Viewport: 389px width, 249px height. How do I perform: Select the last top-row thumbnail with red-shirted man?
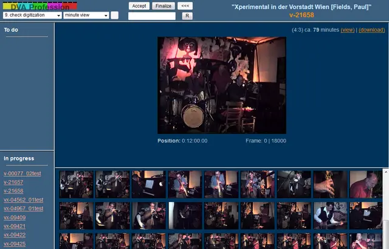tap(367, 184)
